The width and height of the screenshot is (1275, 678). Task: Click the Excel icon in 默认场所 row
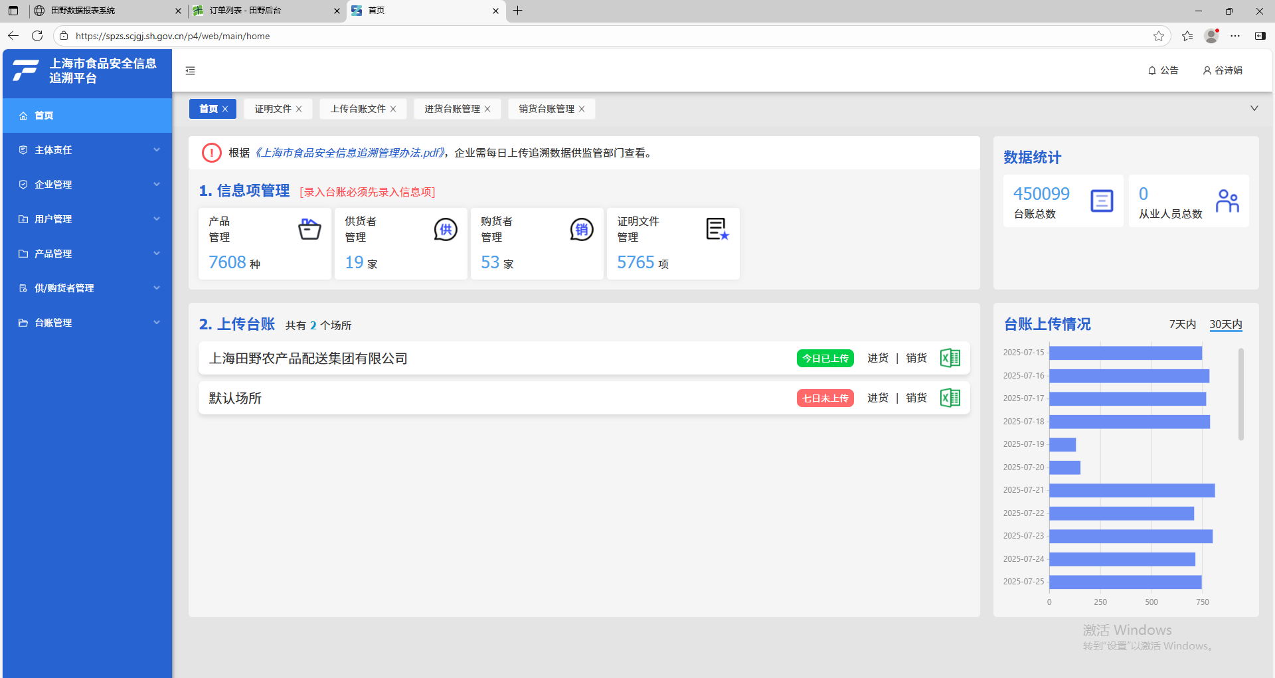click(x=950, y=398)
